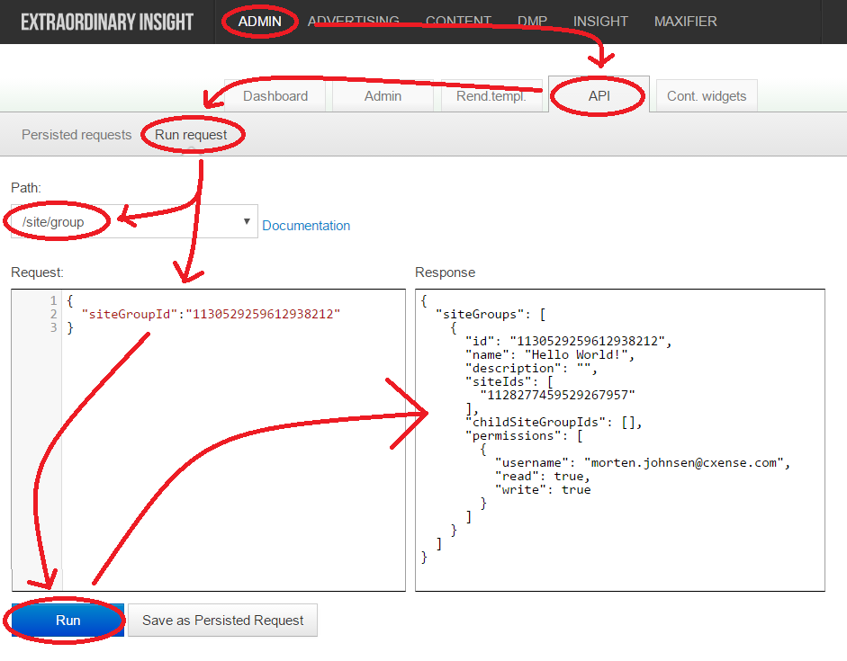Screen dimensions: 847x661
Task: Select the Run request section
Action: pyautogui.click(x=191, y=135)
